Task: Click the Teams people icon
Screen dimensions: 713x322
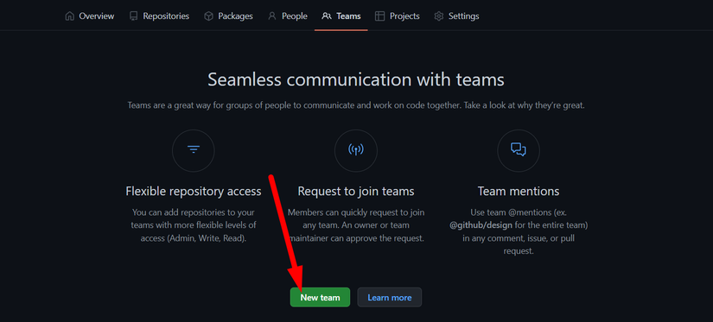Action: pyautogui.click(x=327, y=16)
